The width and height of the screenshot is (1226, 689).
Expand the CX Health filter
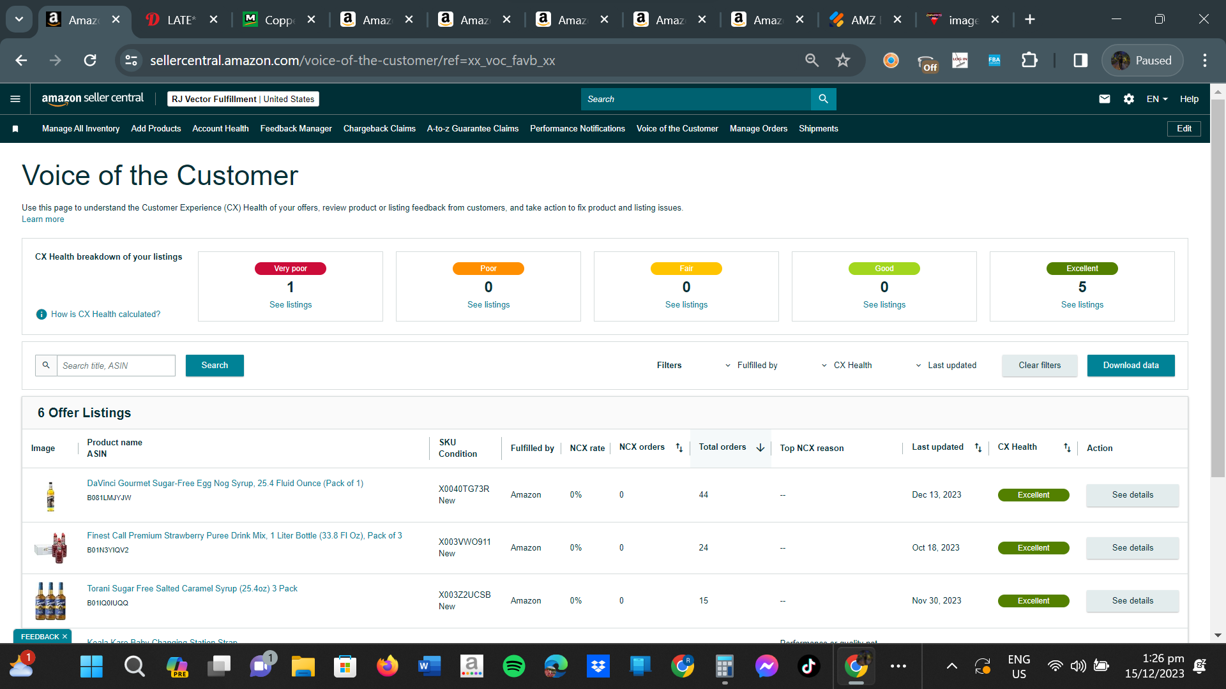(846, 366)
